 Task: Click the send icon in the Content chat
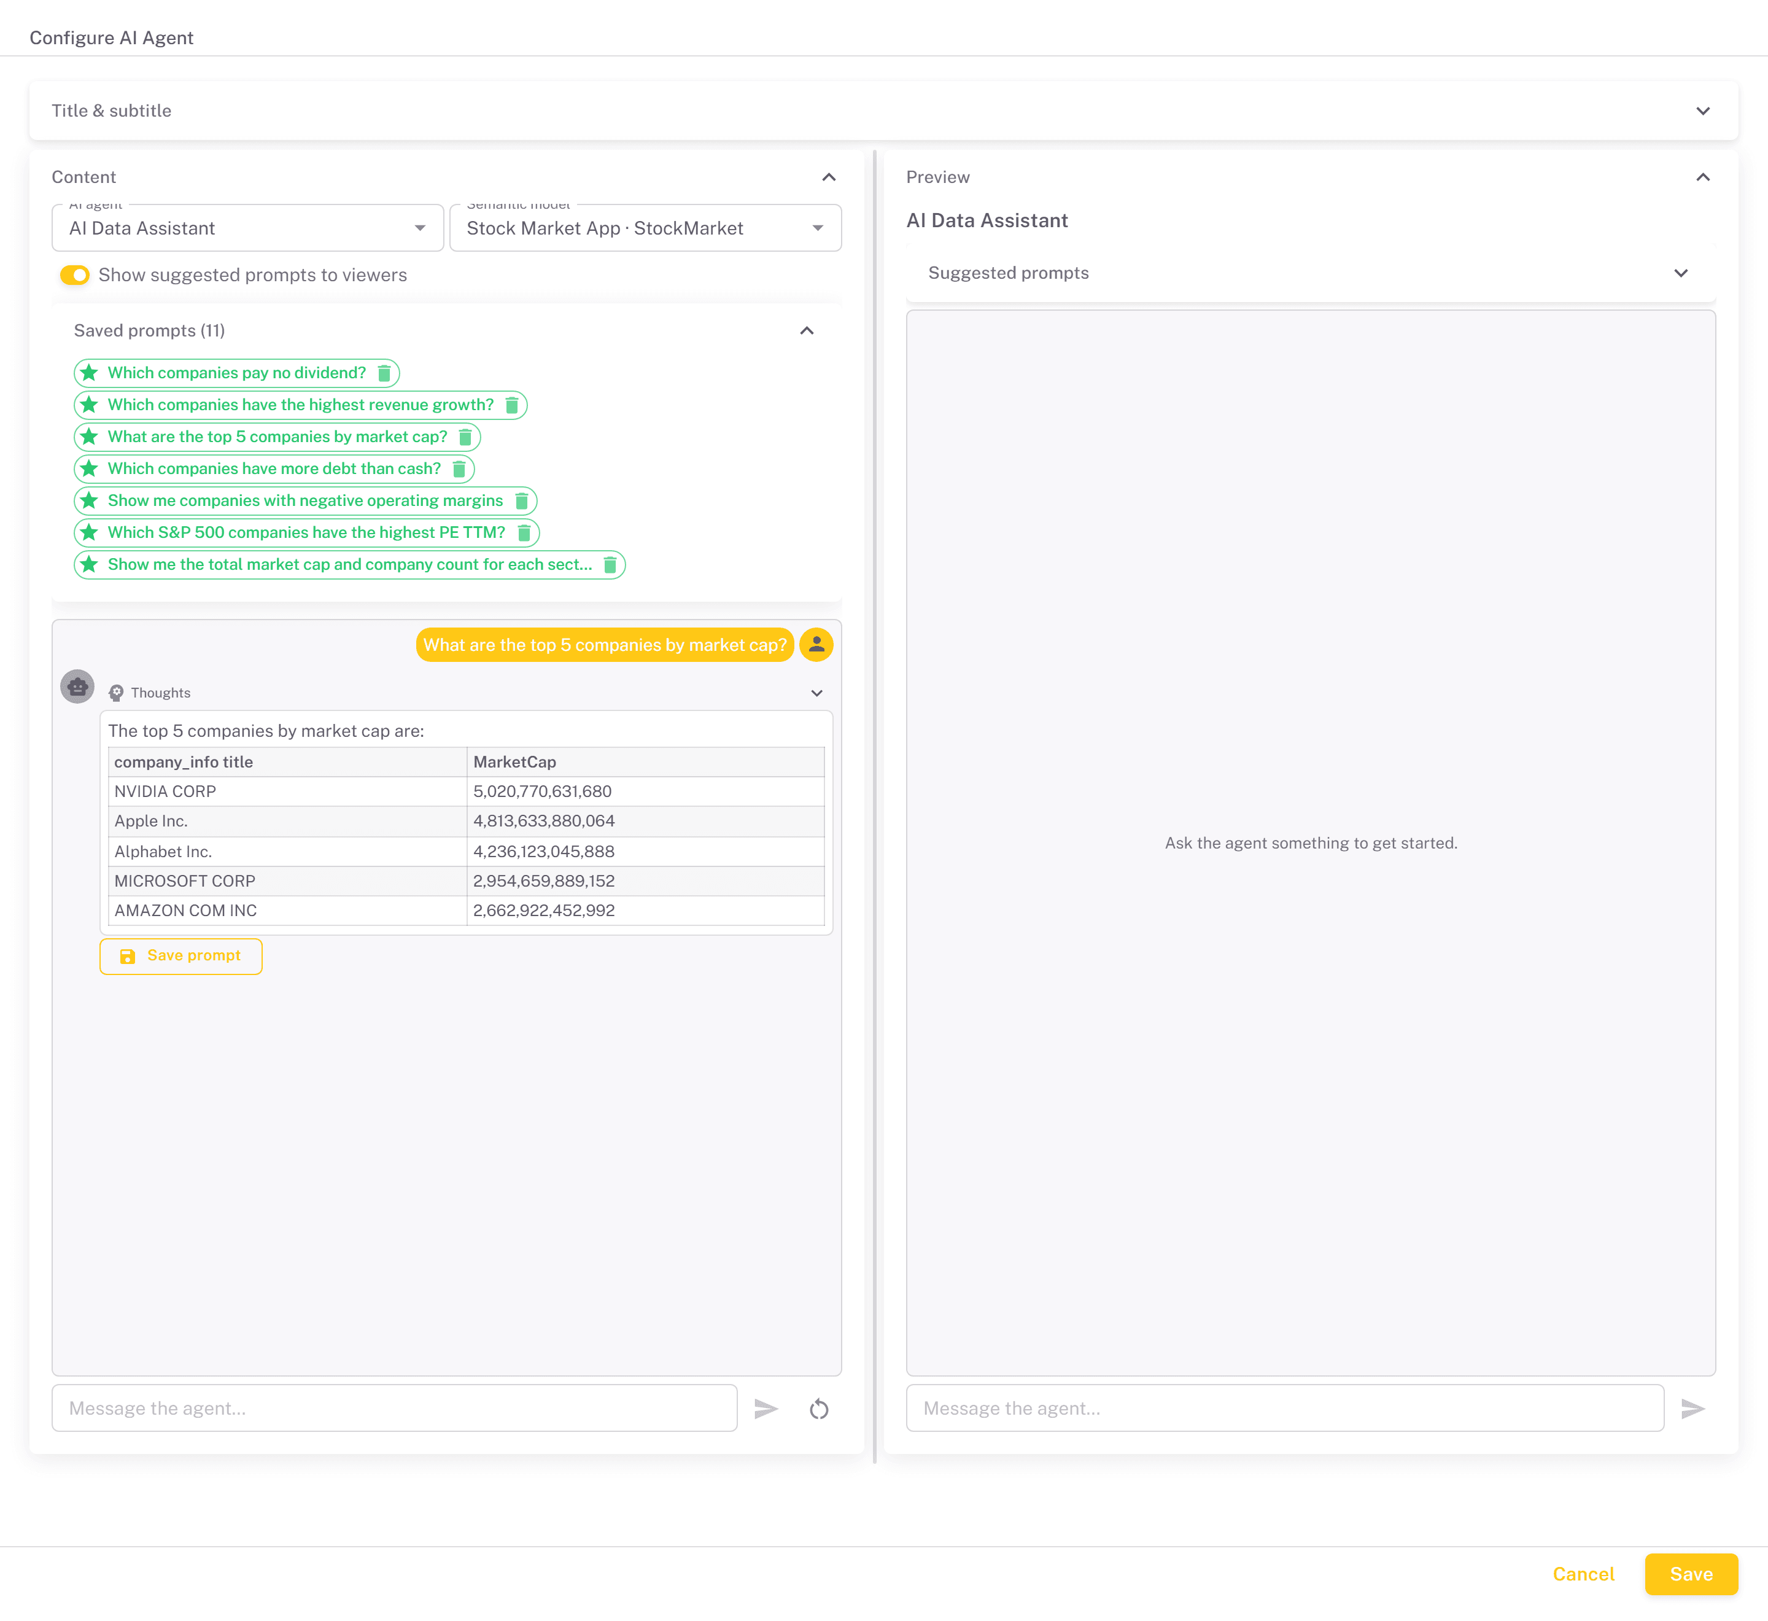pos(766,1409)
